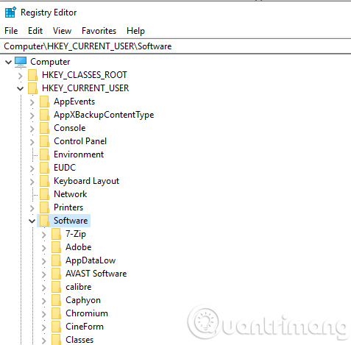The image size is (351, 345).
Task: Click the Control Panel folder icon
Action: (x=44, y=141)
